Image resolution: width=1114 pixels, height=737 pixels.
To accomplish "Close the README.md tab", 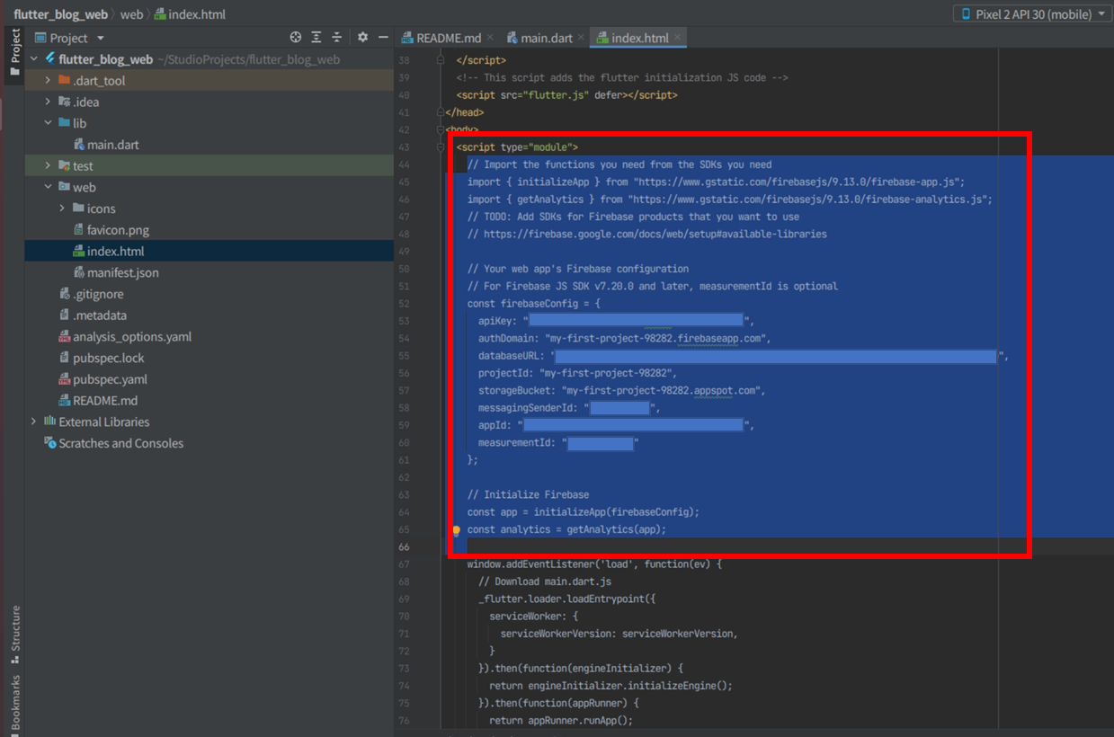I will pos(490,38).
